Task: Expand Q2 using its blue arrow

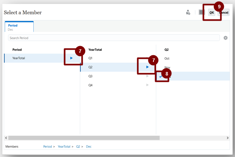Action: pyautogui.click(x=148, y=67)
